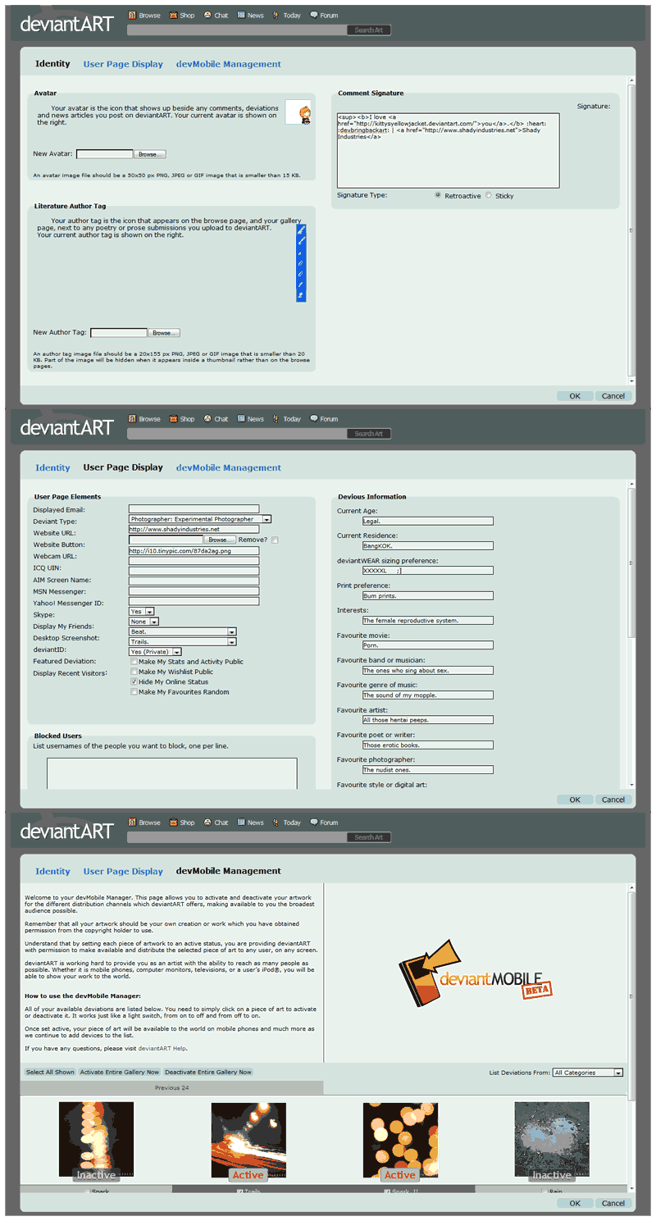Click the Chat icon above User Page Elements
Image resolution: width=656 pixels, height=1221 pixels.
(x=207, y=418)
